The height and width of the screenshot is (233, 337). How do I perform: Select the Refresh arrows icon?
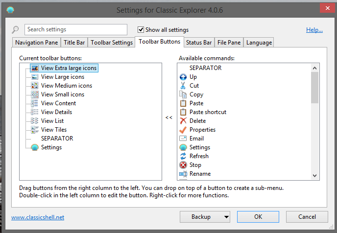point(183,156)
